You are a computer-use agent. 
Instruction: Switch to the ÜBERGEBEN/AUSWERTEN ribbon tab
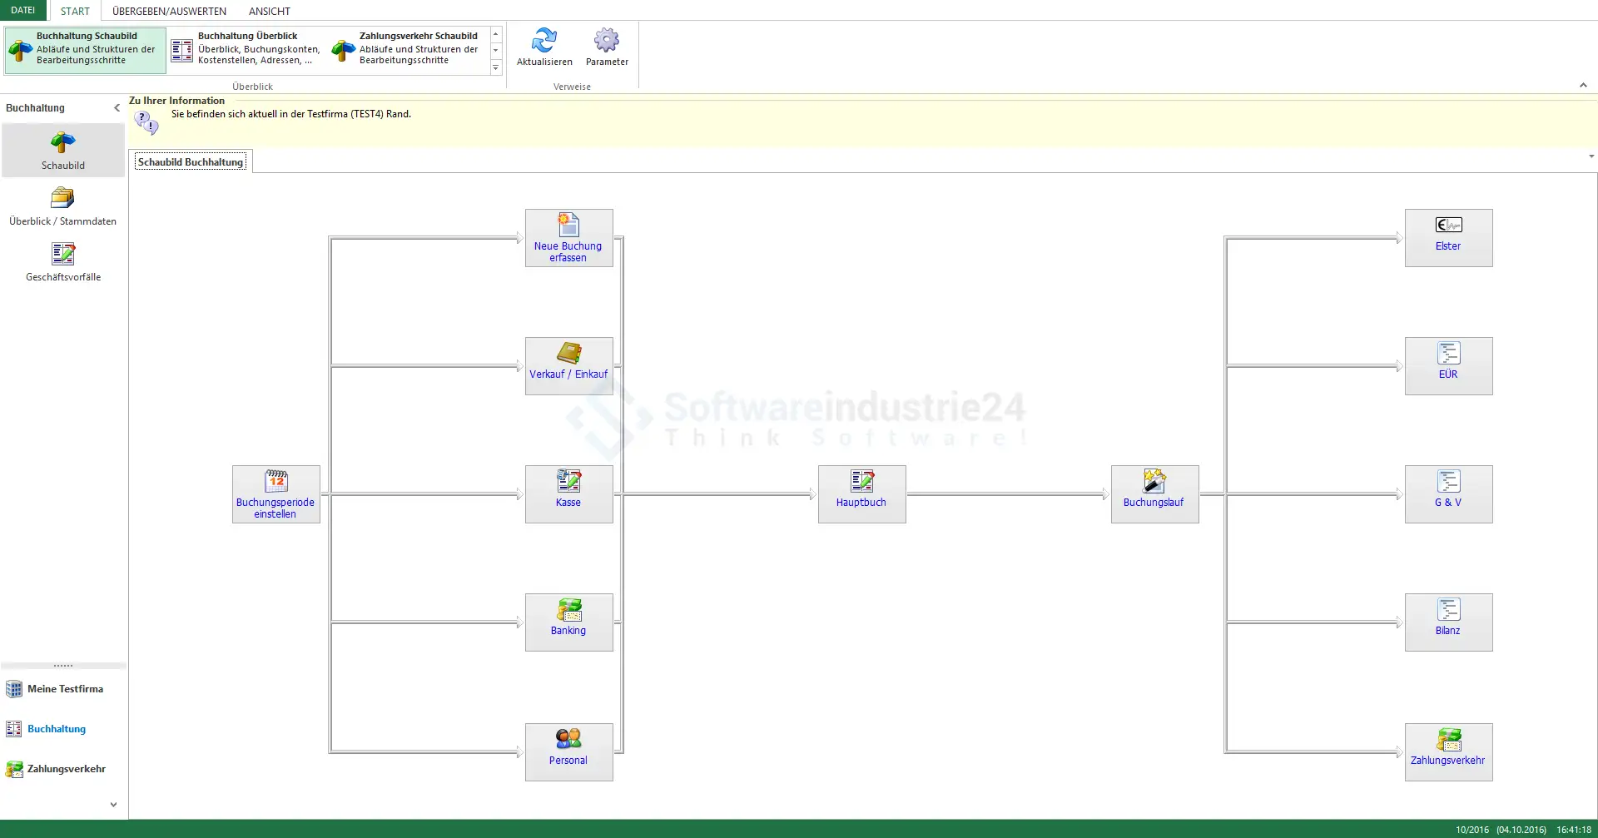coord(169,11)
